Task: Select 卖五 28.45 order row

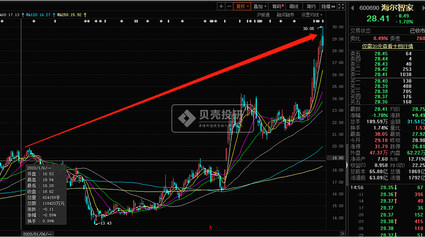Action: (387, 54)
